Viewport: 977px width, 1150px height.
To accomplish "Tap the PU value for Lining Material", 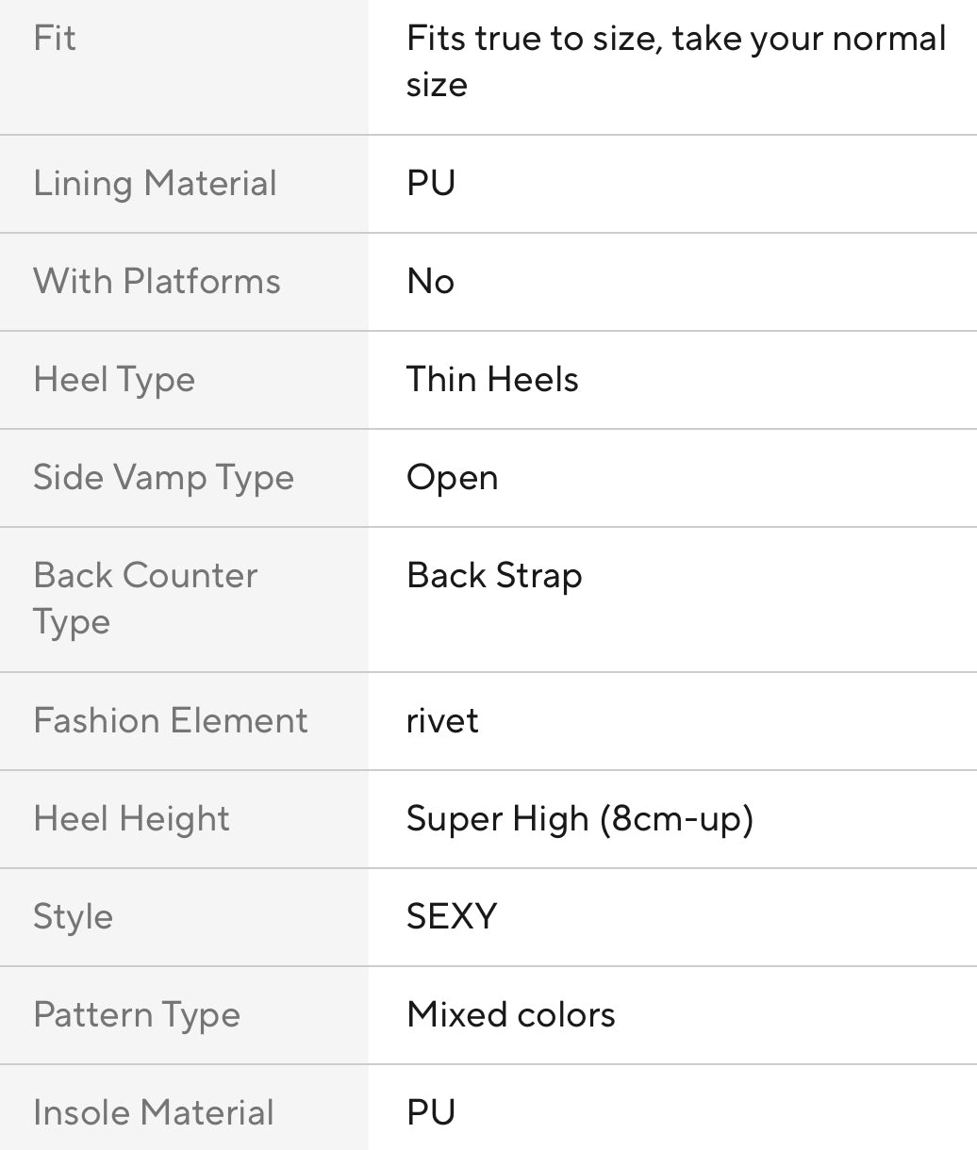I will 431,184.
